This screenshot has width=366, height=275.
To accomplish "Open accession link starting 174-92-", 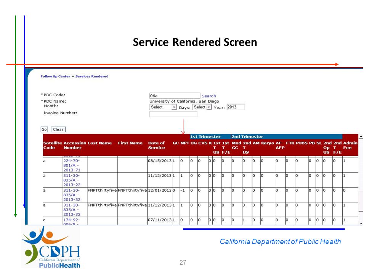I will [71, 221].
